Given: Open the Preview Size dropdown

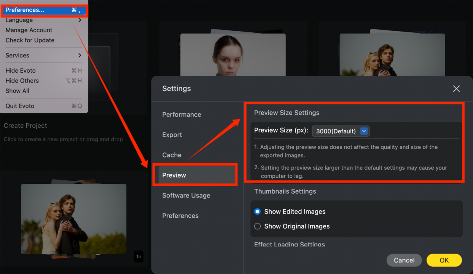Looking at the screenshot, I should click(364, 131).
